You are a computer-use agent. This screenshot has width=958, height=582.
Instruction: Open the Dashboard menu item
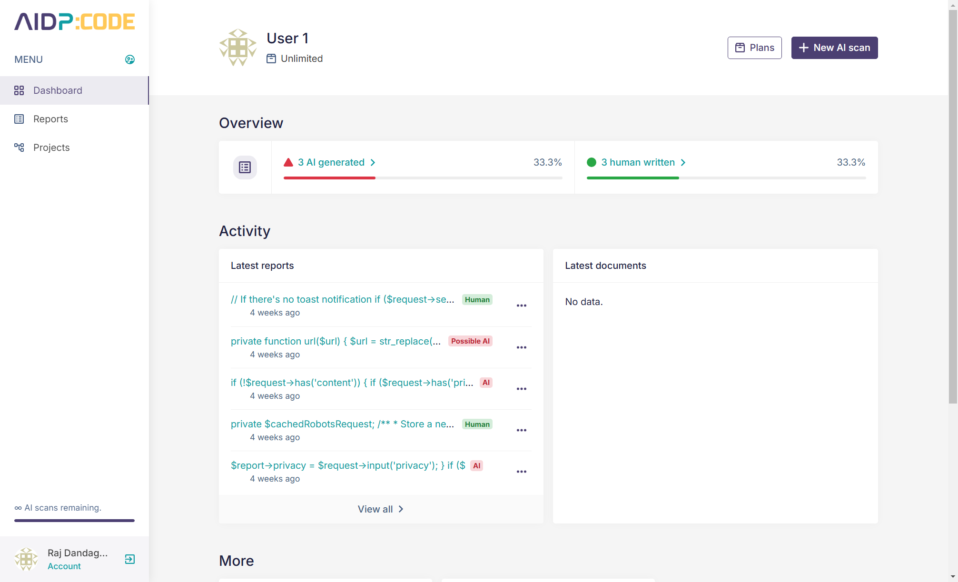pyautogui.click(x=58, y=90)
